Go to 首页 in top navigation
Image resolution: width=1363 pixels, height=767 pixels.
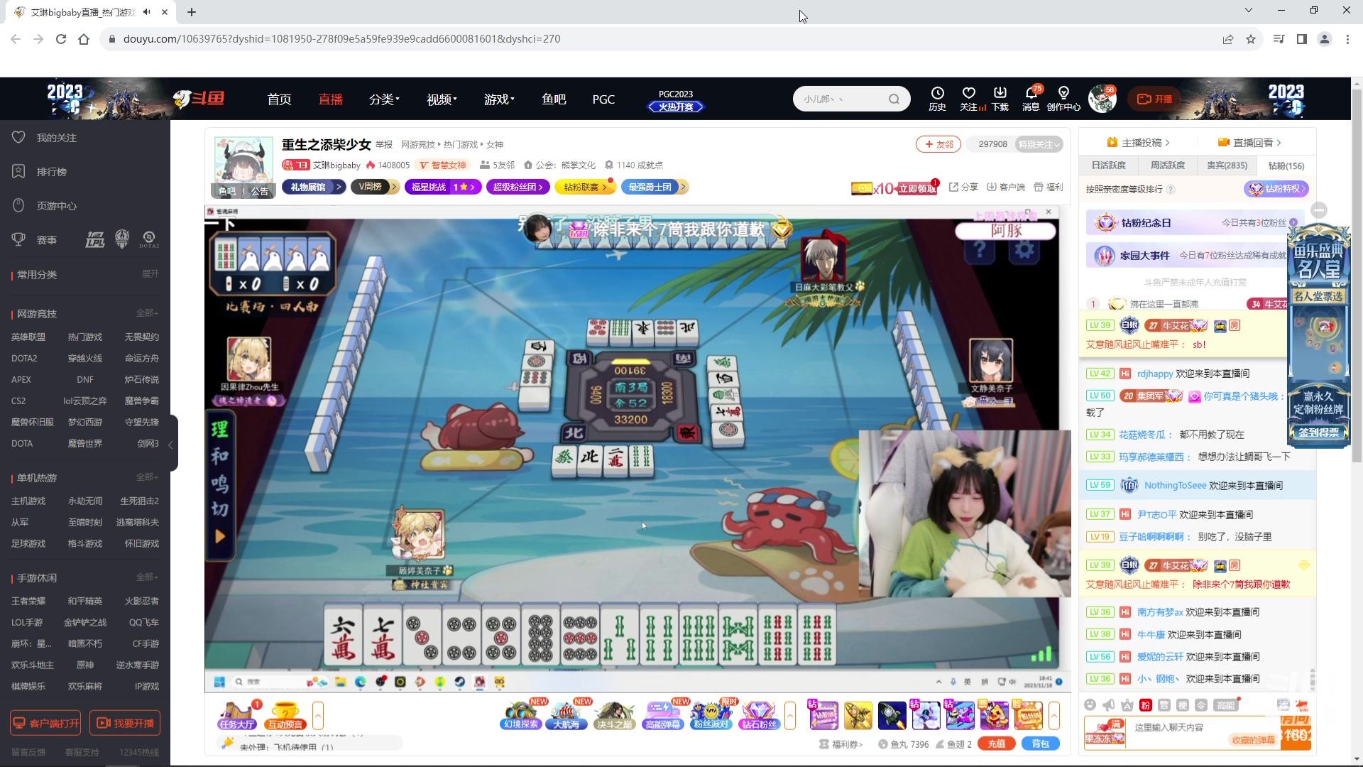click(279, 99)
